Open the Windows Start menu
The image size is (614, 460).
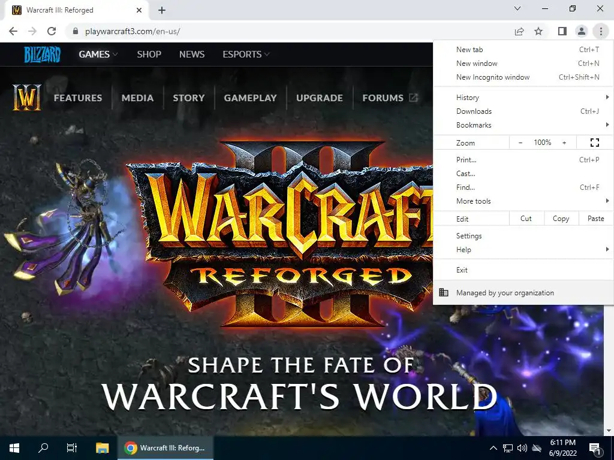point(14,448)
